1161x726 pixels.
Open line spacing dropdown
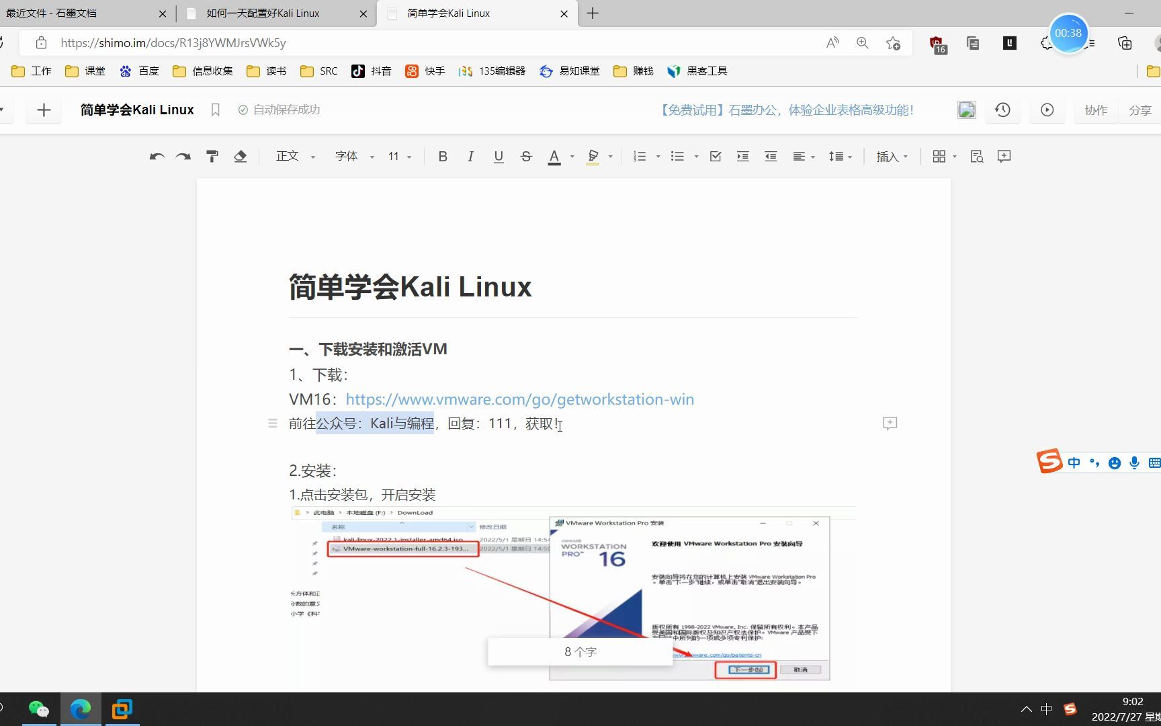point(840,157)
